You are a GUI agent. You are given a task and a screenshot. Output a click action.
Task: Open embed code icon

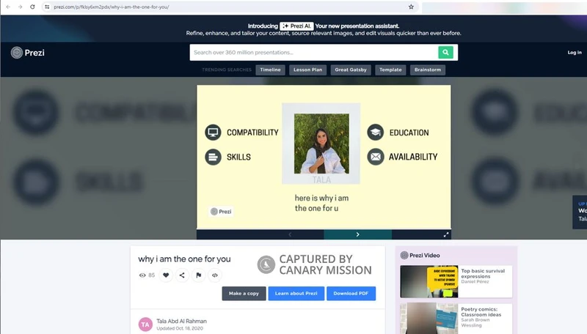215,275
